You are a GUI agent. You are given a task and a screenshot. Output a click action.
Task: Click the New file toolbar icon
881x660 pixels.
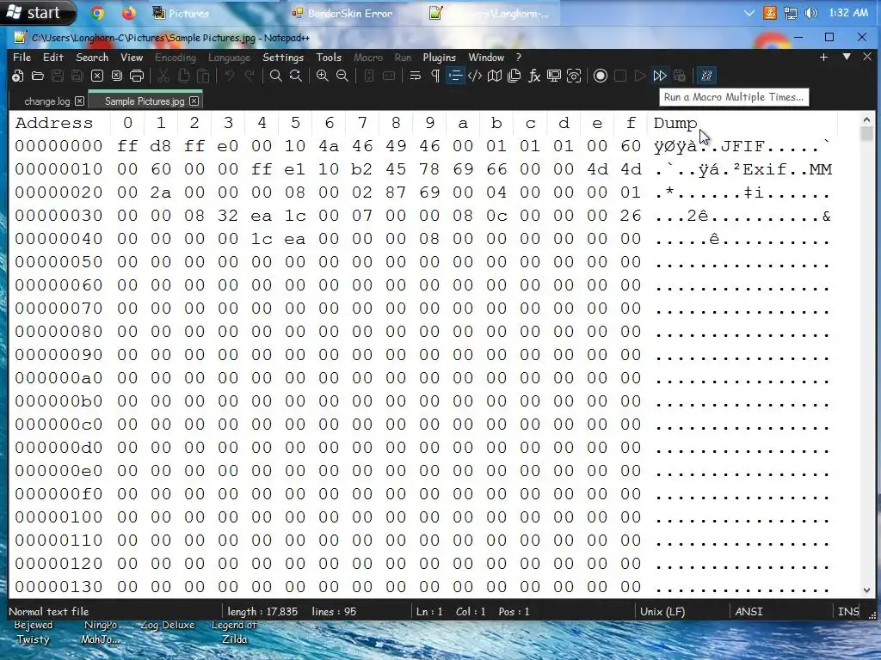click(x=17, y=76)
